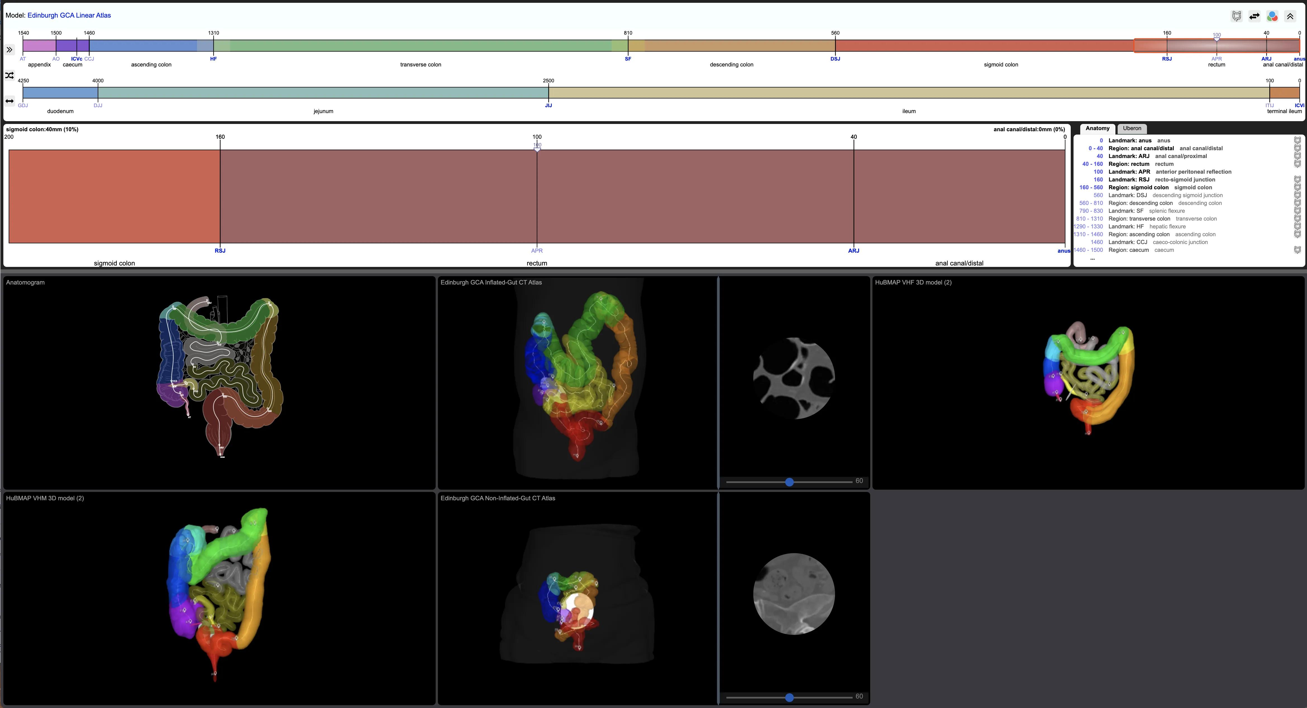
Task: Click the circular Inflated-Gut CT slice image
Action: tap(794, 378)
